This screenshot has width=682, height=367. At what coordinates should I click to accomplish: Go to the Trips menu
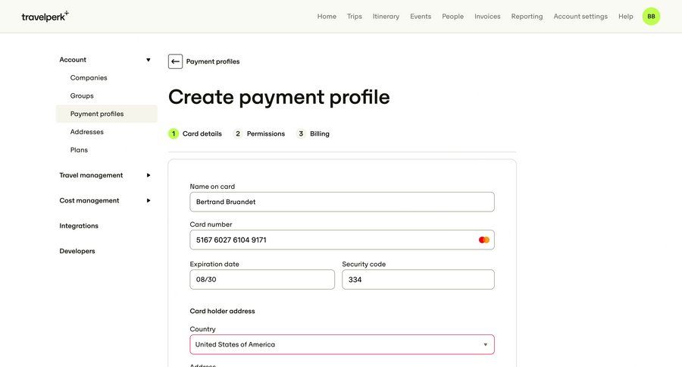[x=355, y=16]
